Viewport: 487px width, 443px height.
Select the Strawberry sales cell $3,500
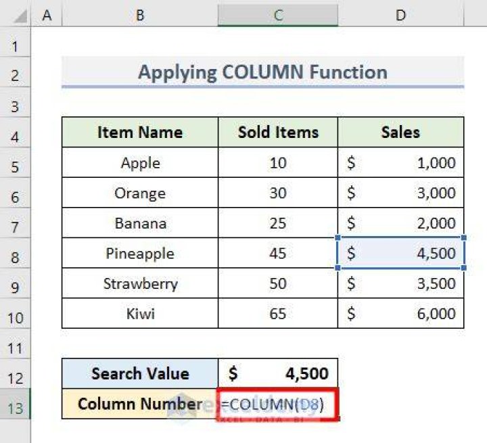pos(400,283)
